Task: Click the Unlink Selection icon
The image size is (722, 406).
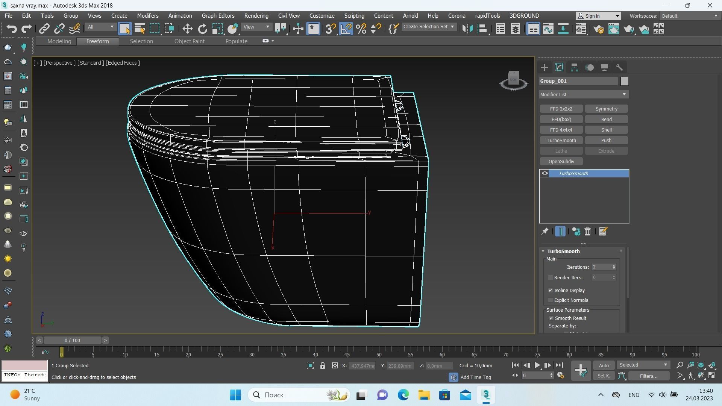Action: click(59, 29)
